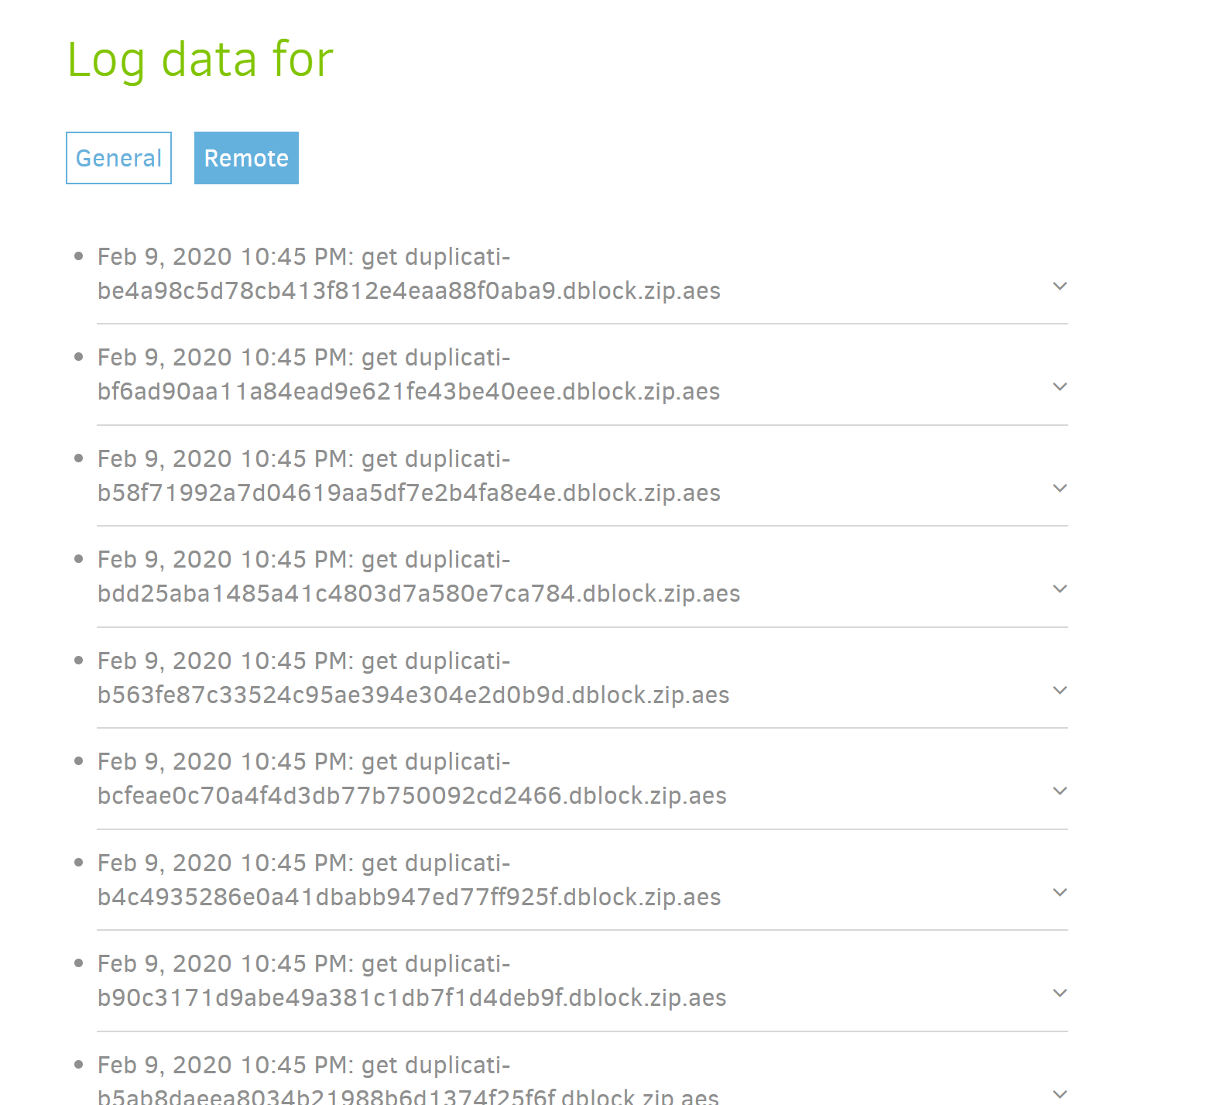
Task: Expand the duplicati-bcfeae0c70a4f4d3db77b750092cd2466 entry
Action: tap(1060, 792)
